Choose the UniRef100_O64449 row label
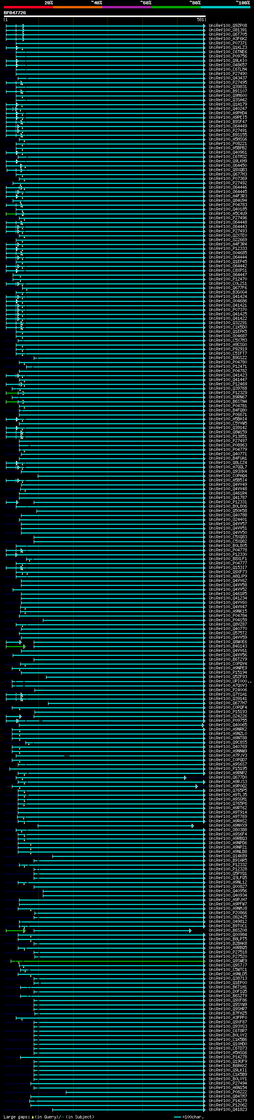Image resolution: width=254 pixels, height=1120 pixels. tap(228, 126)
